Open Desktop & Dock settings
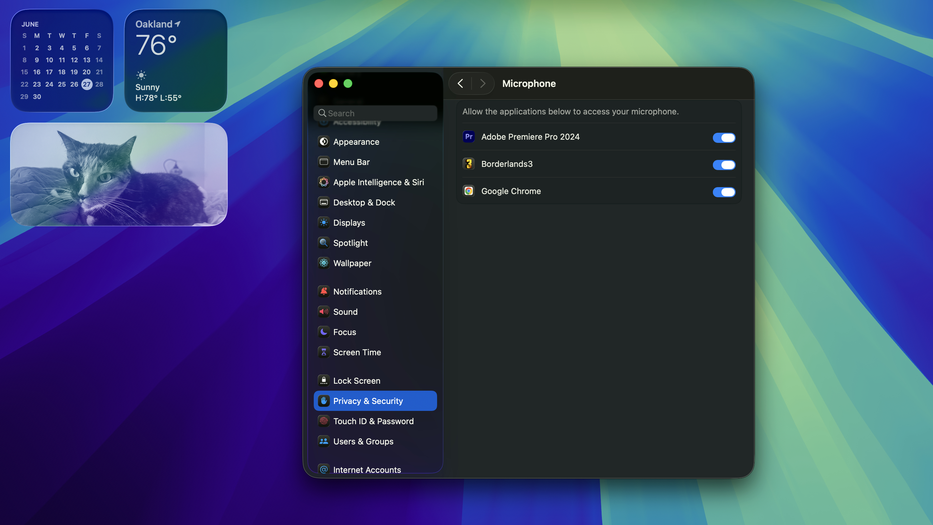Image resolution: width=933 pixels, height=525 pixels. pyautogui.click(x=364, y=202)
